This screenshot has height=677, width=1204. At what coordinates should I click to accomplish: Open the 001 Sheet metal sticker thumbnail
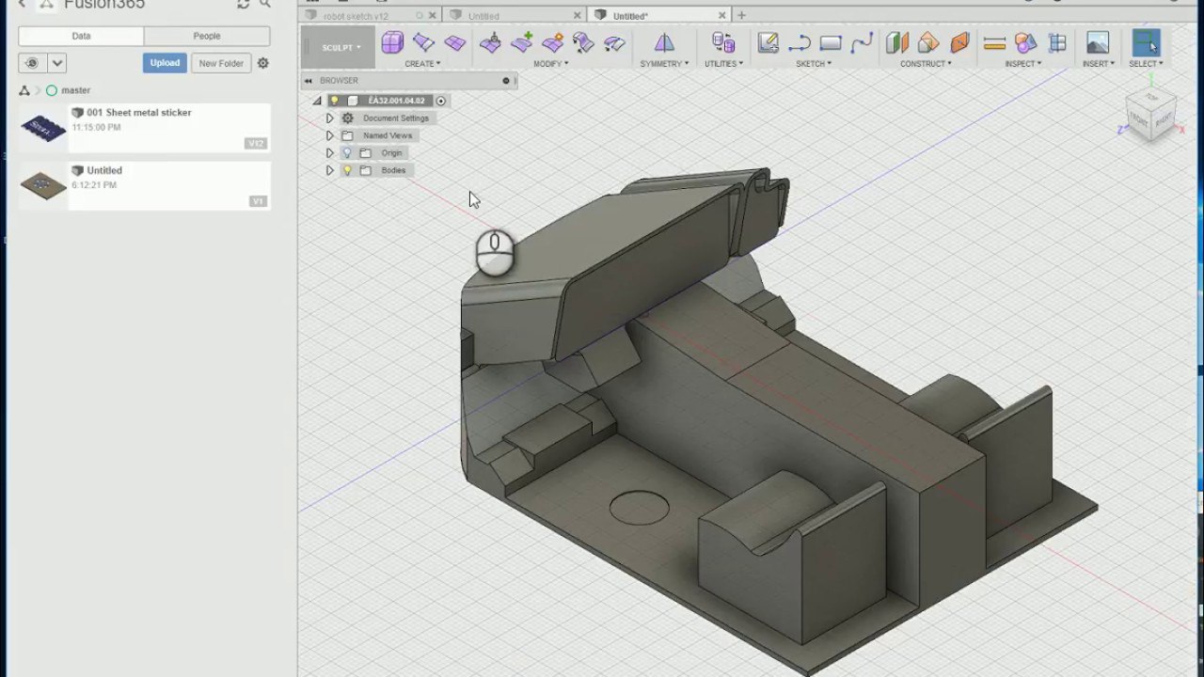(44, 128)
